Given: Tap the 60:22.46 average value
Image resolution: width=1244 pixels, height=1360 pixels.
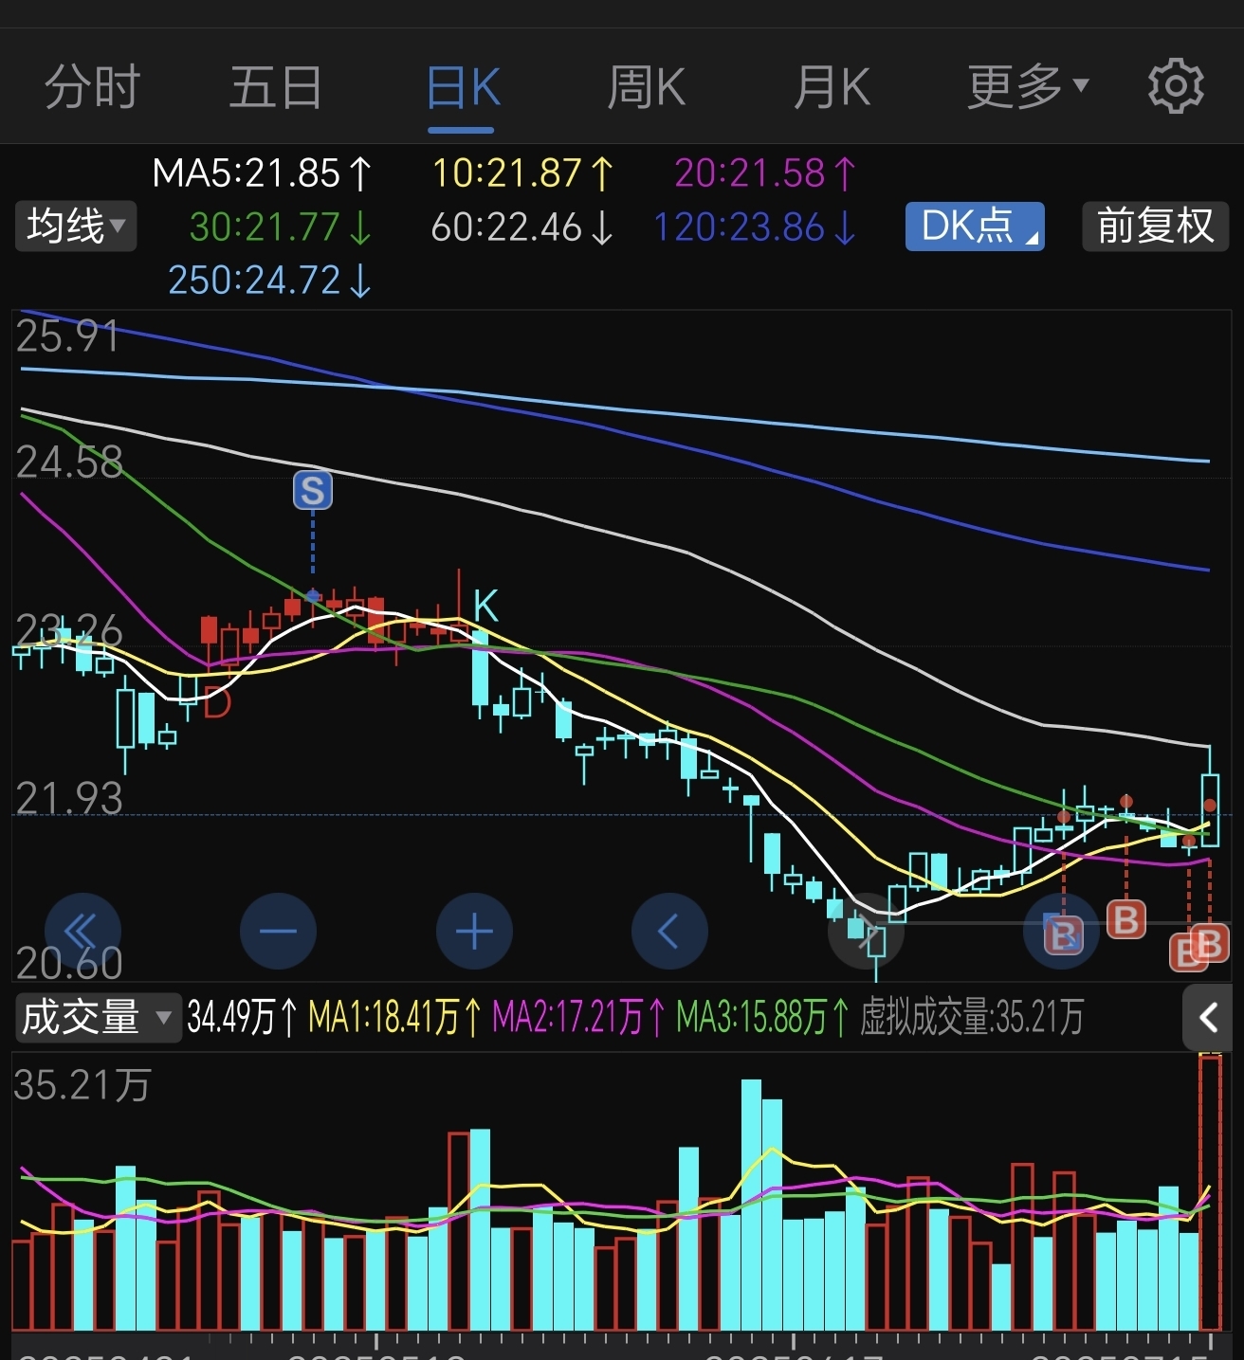Looking at the screenshot, I should (523, 227).
